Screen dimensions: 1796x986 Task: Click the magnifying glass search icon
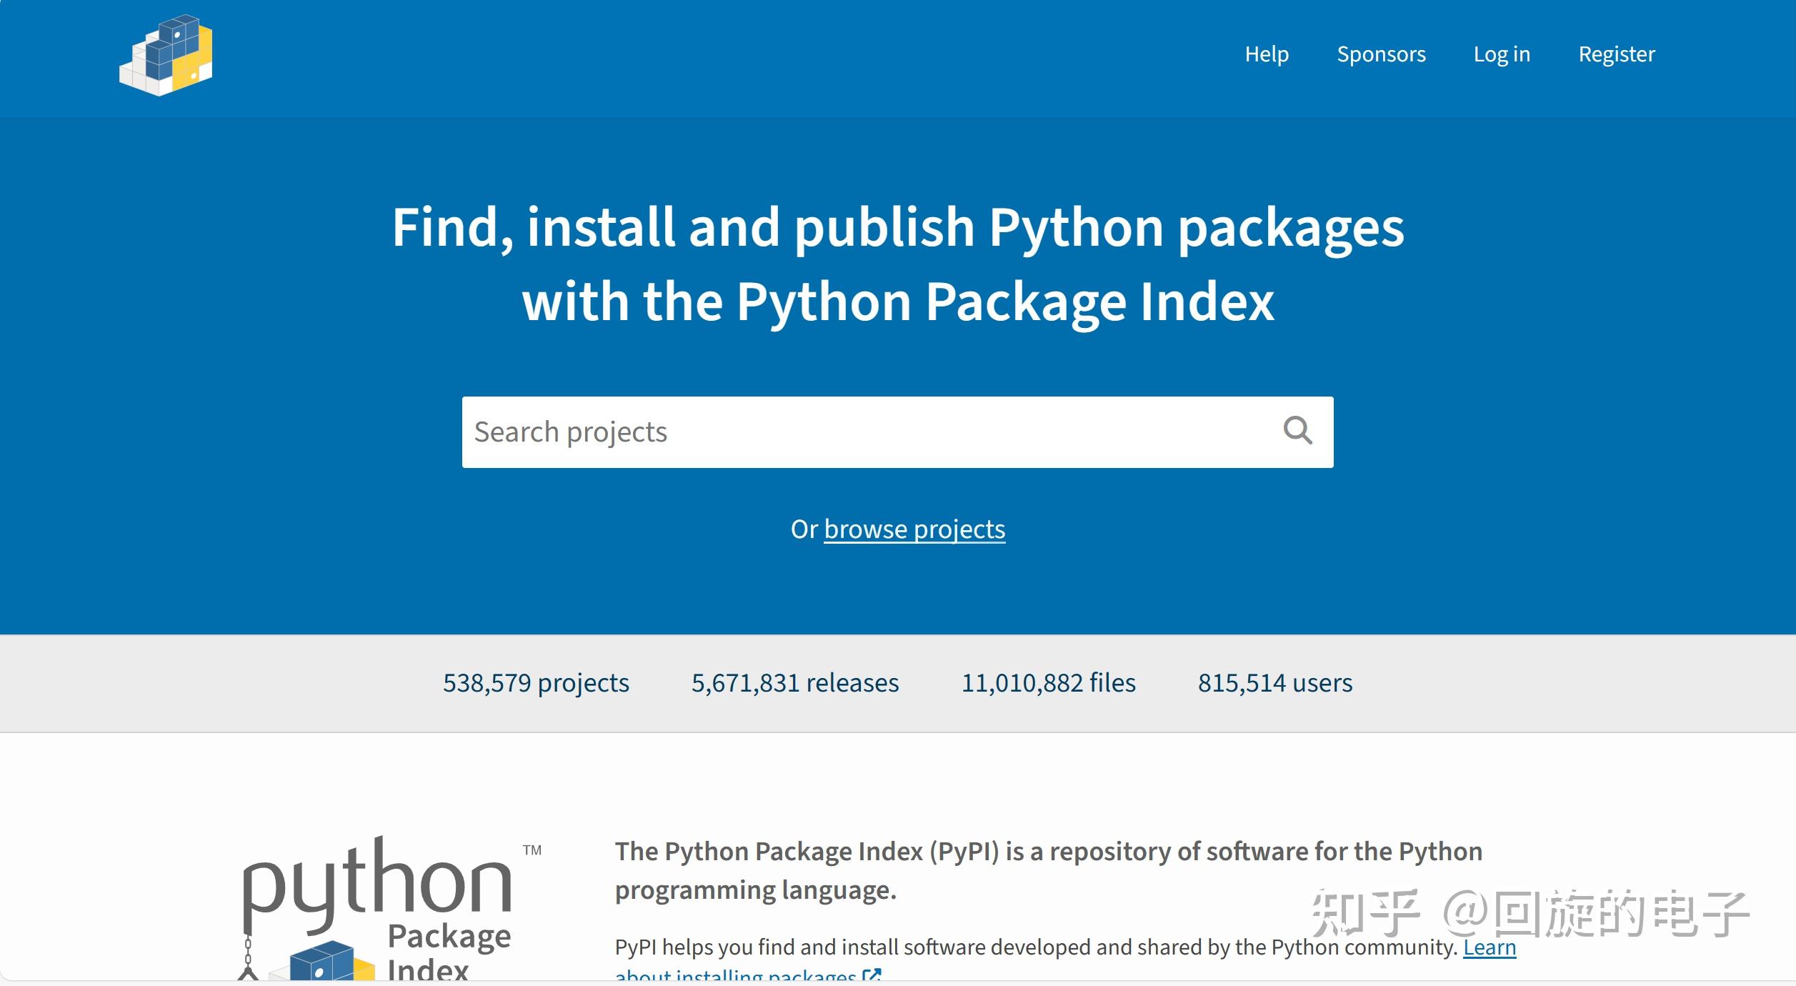[1297, 431]
